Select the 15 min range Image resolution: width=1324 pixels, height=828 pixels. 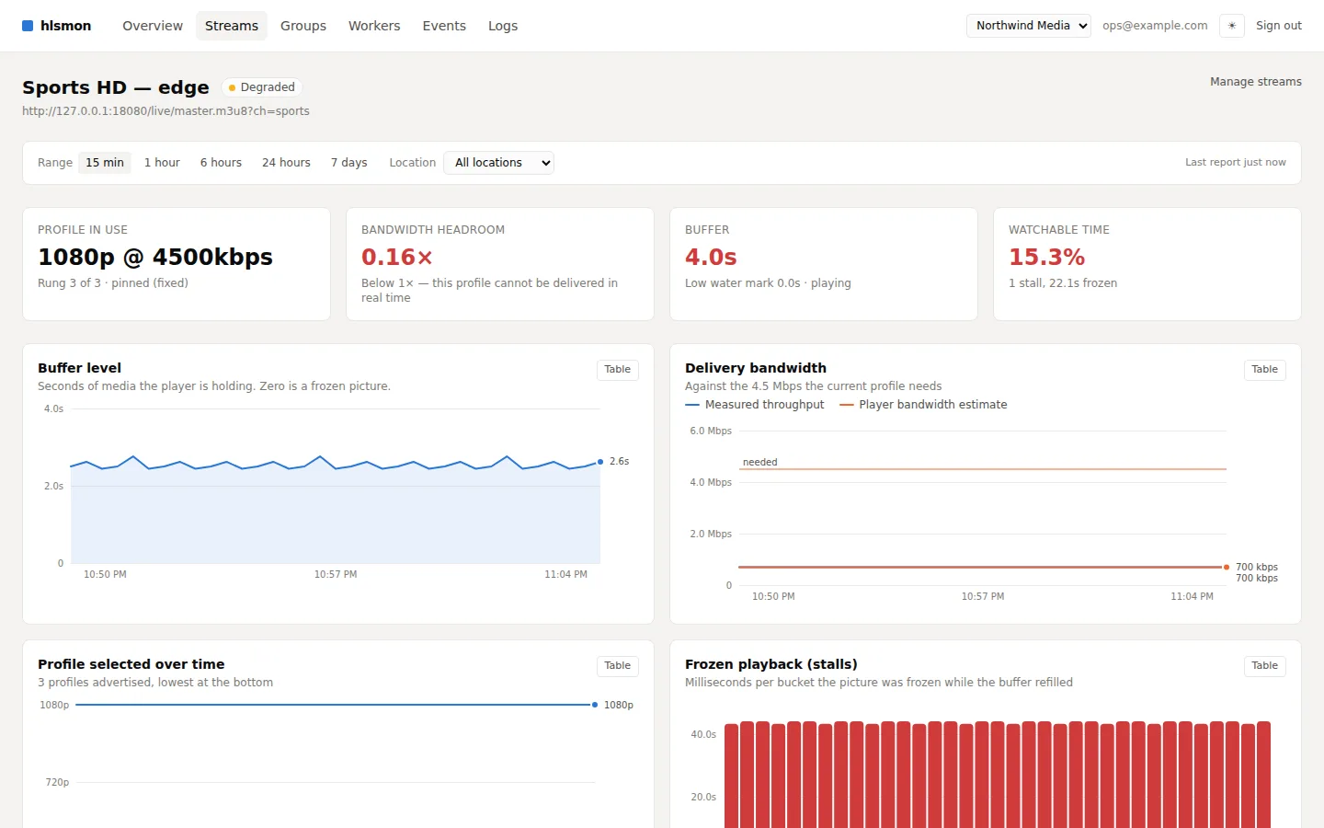point(105,163)
